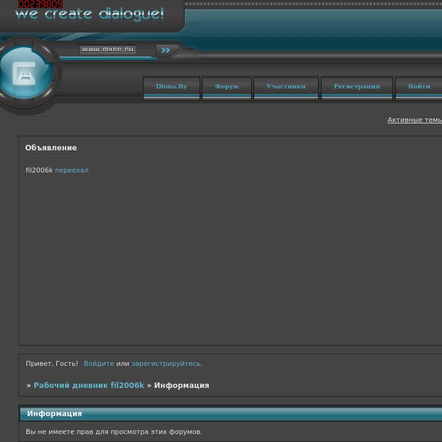This screenshot has height=442, width=442.
Task: Go to the Форум menu item
Action: (227, 88)
